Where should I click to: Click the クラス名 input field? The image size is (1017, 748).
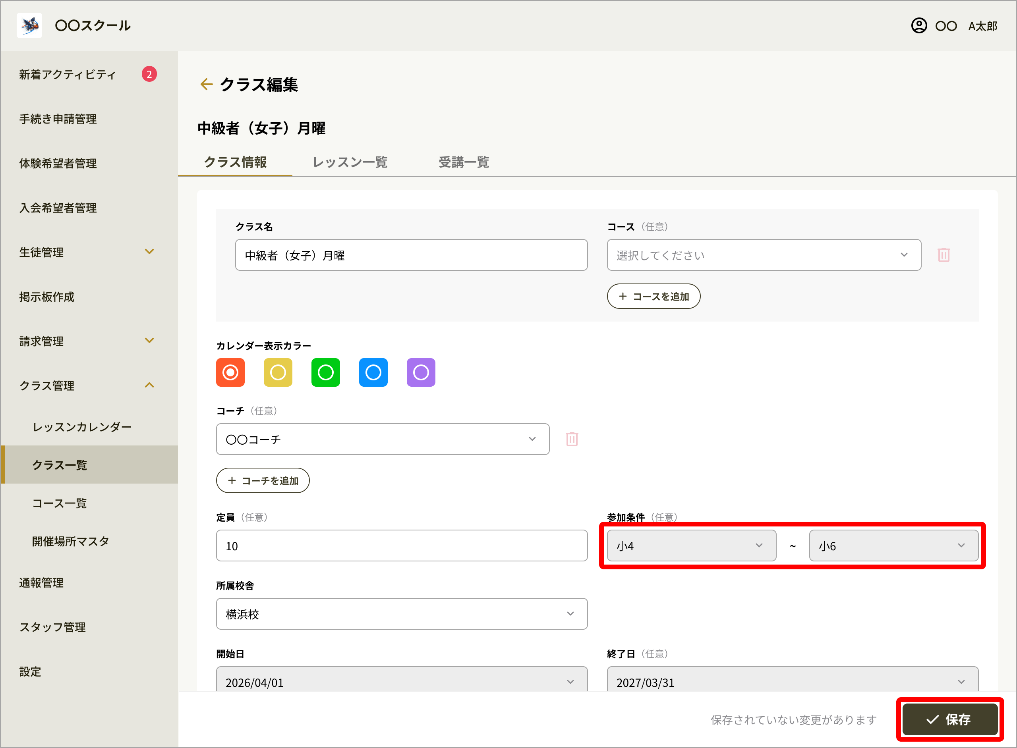[x=411, y=255]
